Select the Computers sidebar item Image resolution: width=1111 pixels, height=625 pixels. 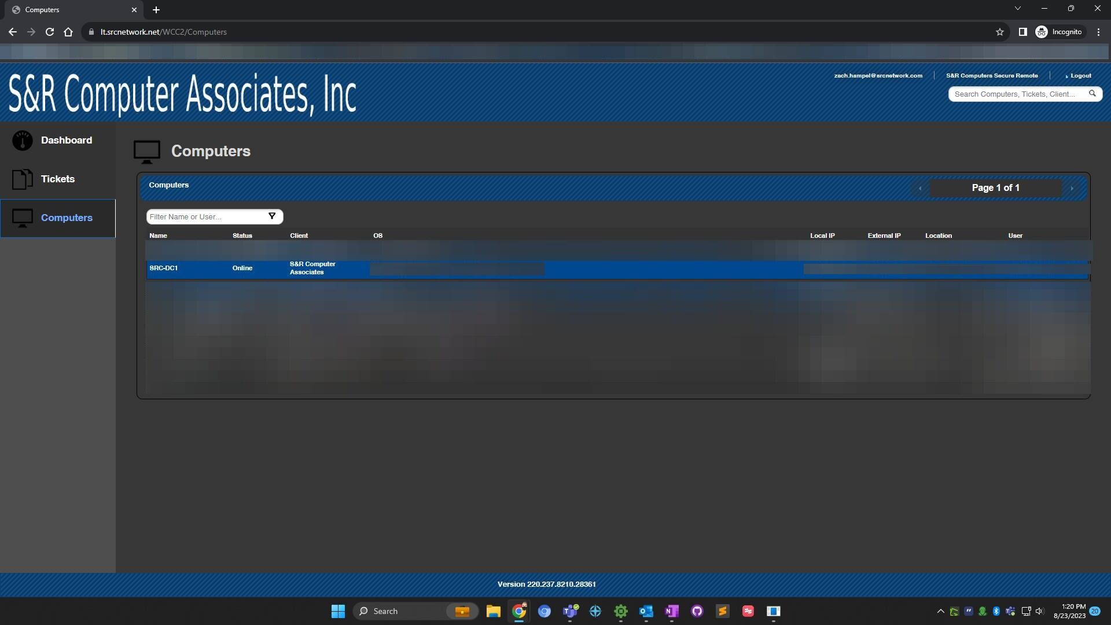(x=58, y=218)
